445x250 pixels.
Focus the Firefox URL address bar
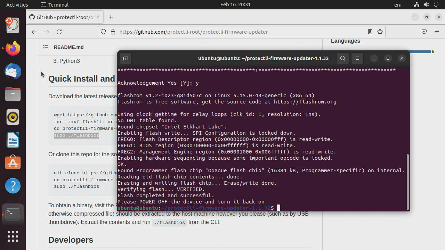click(x=242, y=32)
